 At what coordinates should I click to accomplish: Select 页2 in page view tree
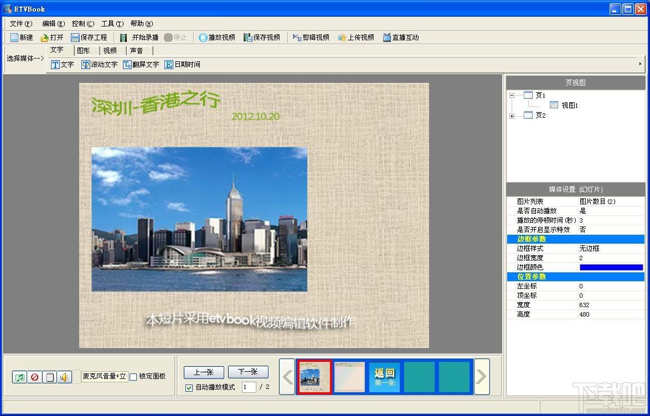coord(540,115)
